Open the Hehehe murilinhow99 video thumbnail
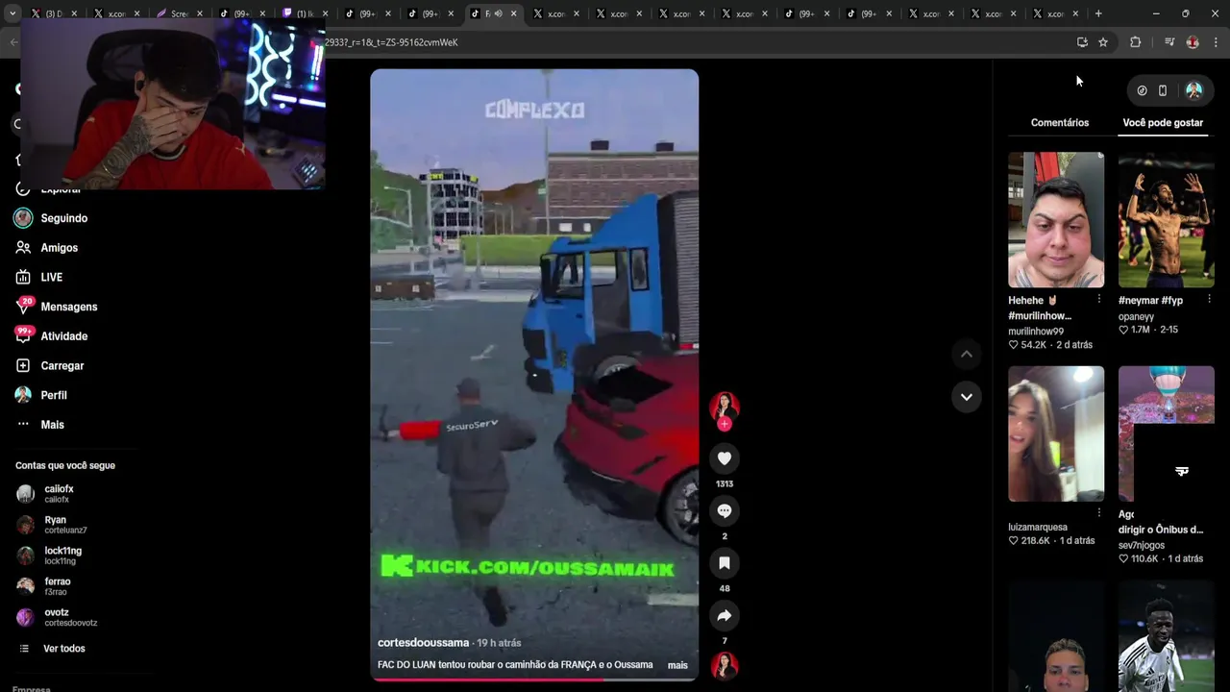 (x=1056, y=219)
